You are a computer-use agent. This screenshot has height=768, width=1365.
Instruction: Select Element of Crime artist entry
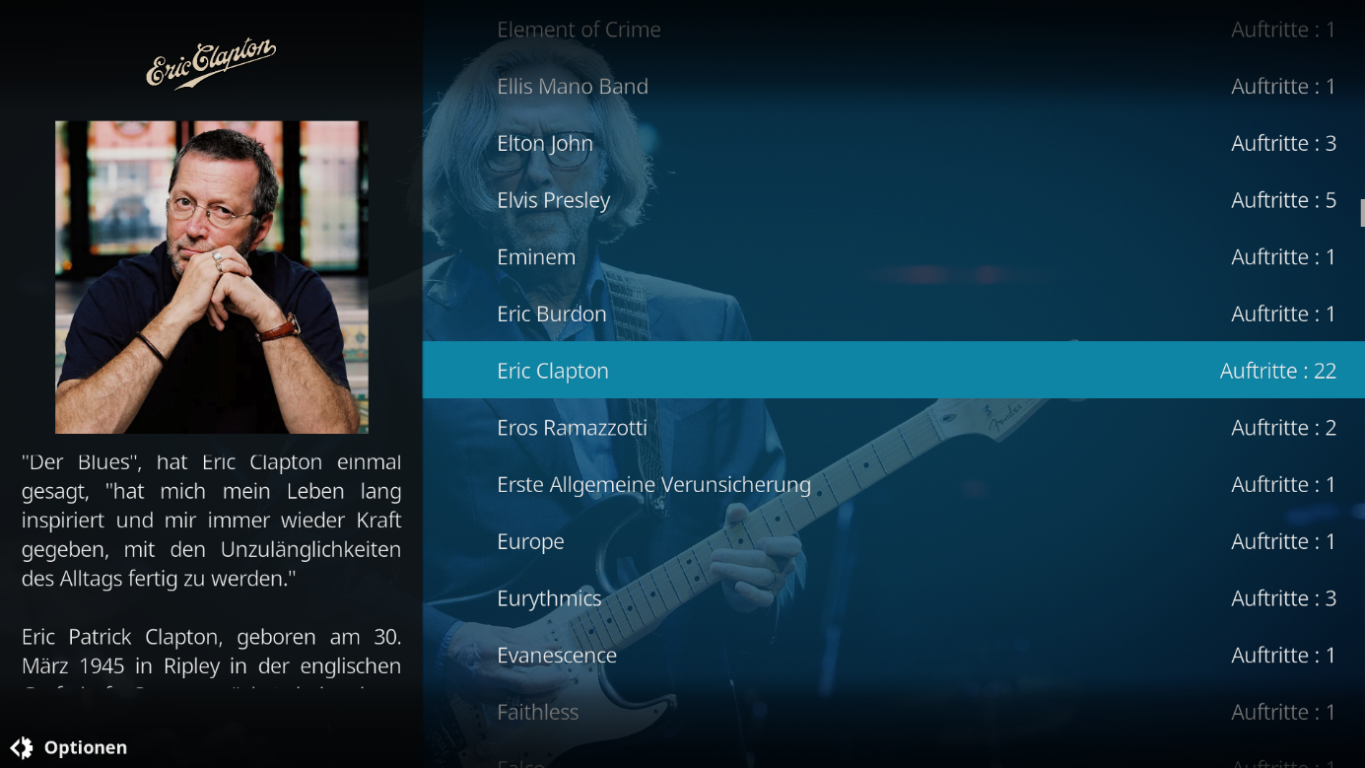(894, 30)
